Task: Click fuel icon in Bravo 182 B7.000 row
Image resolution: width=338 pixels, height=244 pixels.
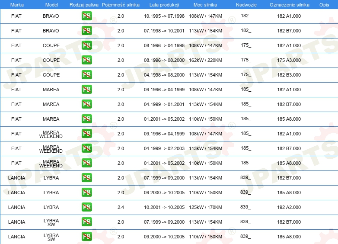Action: click(x=86, y=31)
